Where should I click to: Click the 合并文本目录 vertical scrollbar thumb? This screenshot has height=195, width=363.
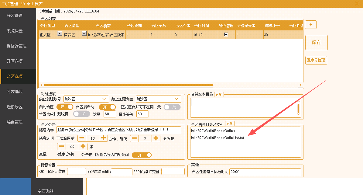coord(298,108)
